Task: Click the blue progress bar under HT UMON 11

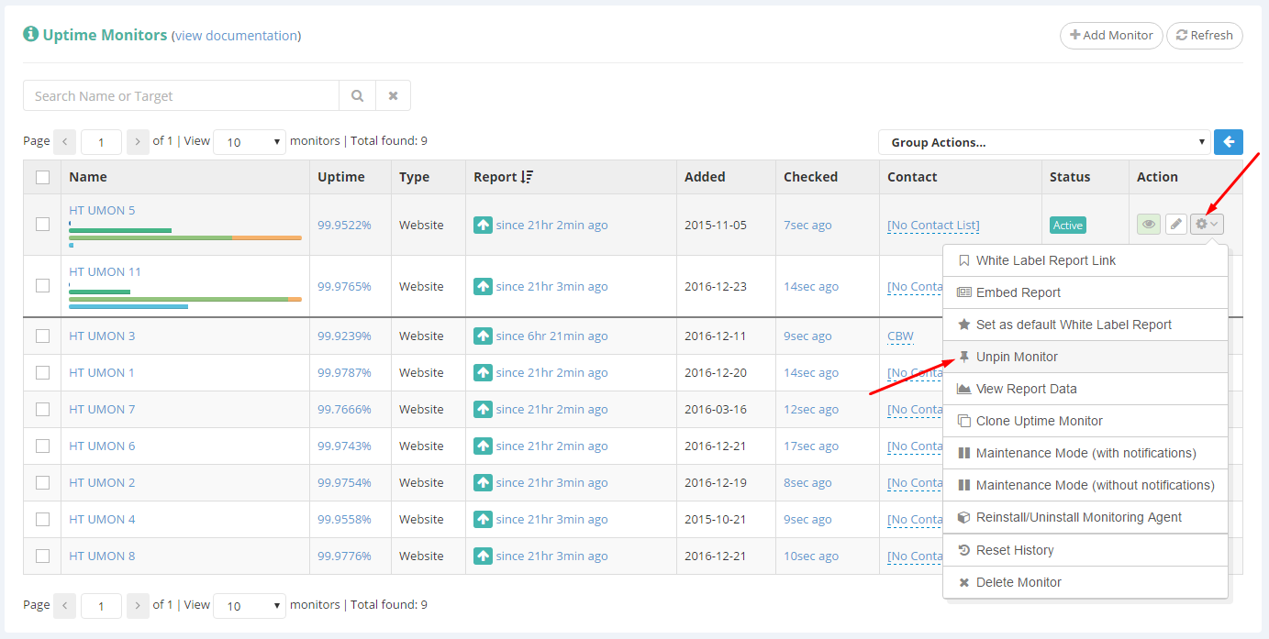Action: click(128, 306)
